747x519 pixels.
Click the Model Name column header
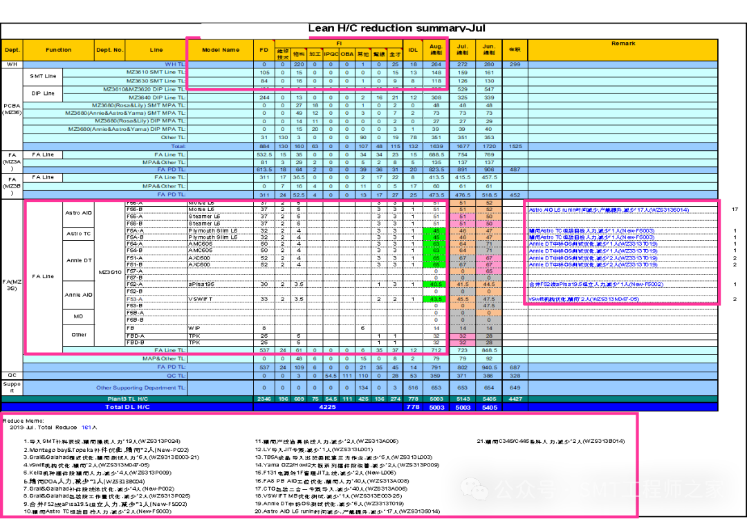(x=221, y=50)
